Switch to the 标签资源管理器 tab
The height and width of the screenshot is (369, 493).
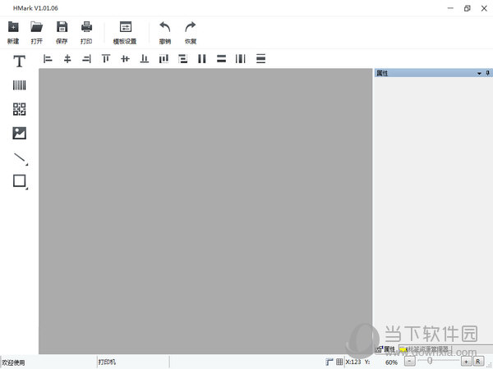click(x=425, y=349)
